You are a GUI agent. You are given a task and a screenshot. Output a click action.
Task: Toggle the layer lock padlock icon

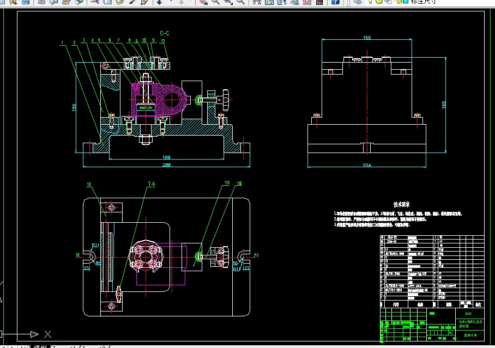399,2
